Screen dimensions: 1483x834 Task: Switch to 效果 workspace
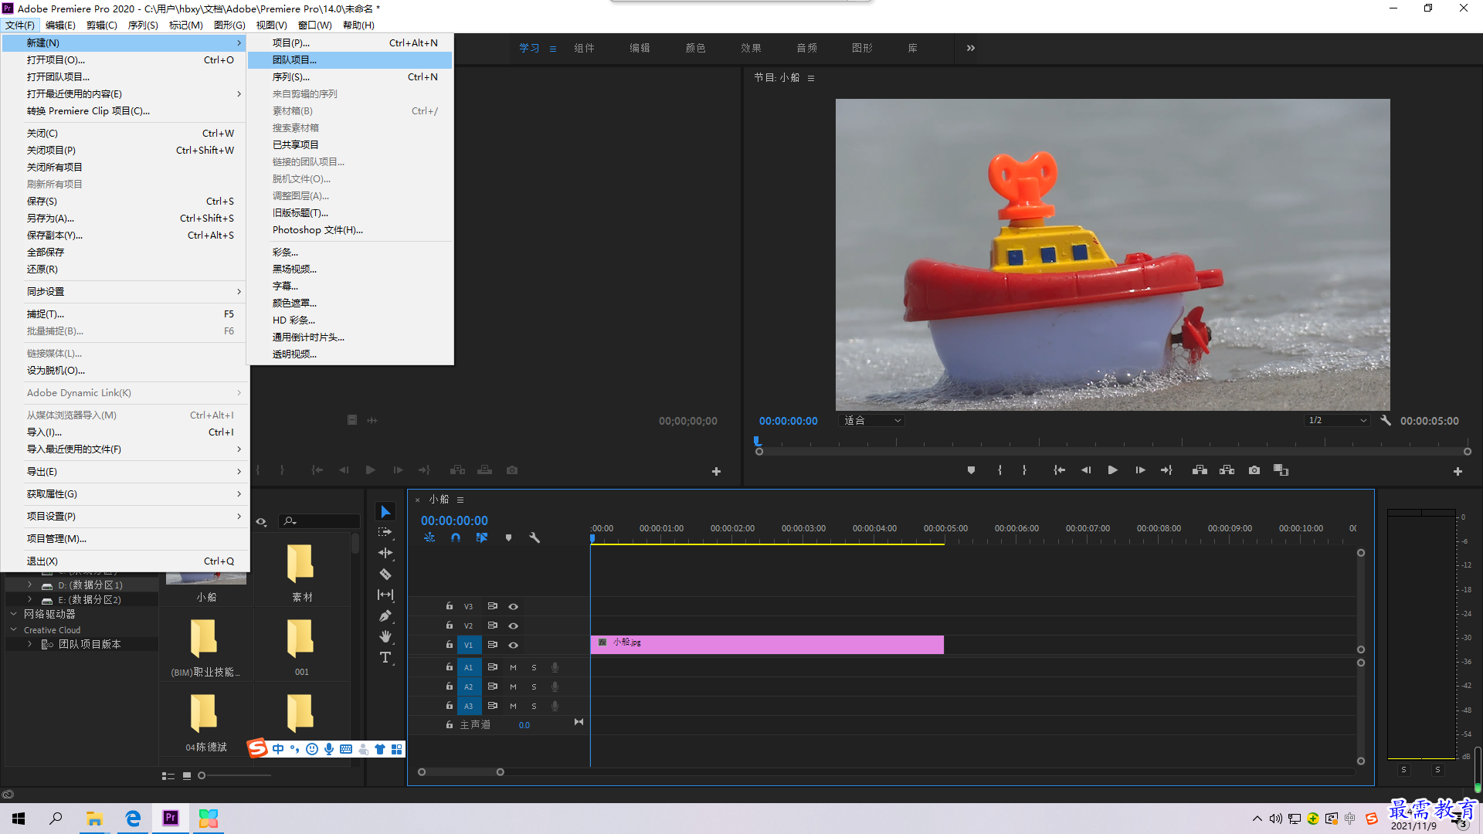(751, 48)
